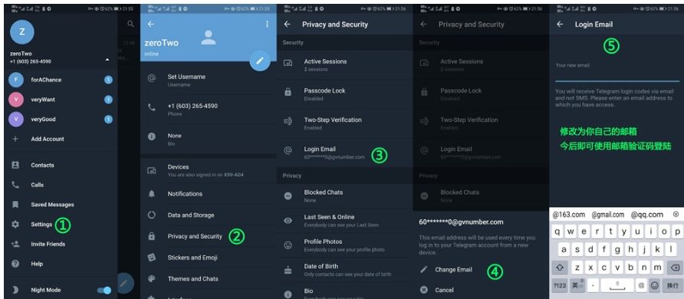Viewport: 684px width, 299px height.
Task: Open Devices signed in on X99-AD4
Action: tap(209, 170)
